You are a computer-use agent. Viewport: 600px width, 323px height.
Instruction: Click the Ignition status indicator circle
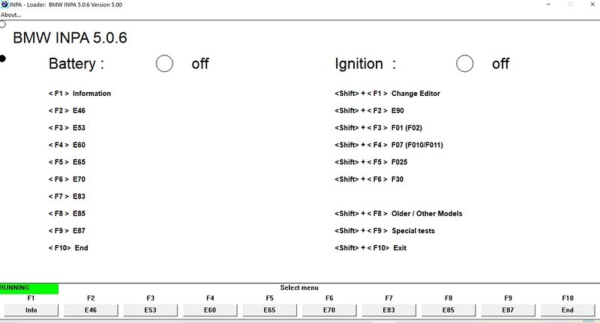pyautogui.click(x=464, y=64)
